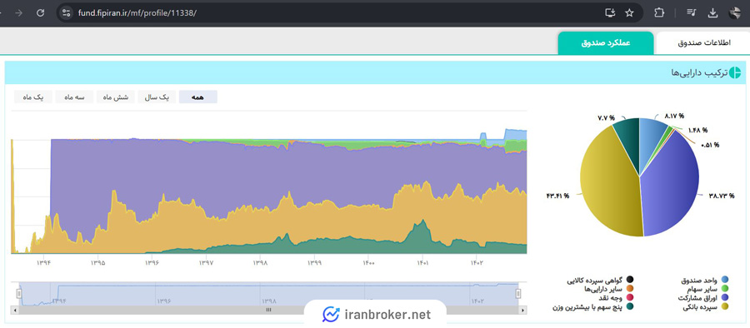Click the install app icon in address bar
This screenshot has height=328, width=750.
pyautogui.click(x=609, y=13)
